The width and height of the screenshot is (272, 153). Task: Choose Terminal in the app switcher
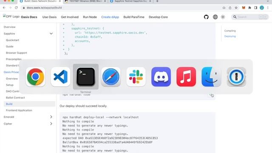point(86,77)
